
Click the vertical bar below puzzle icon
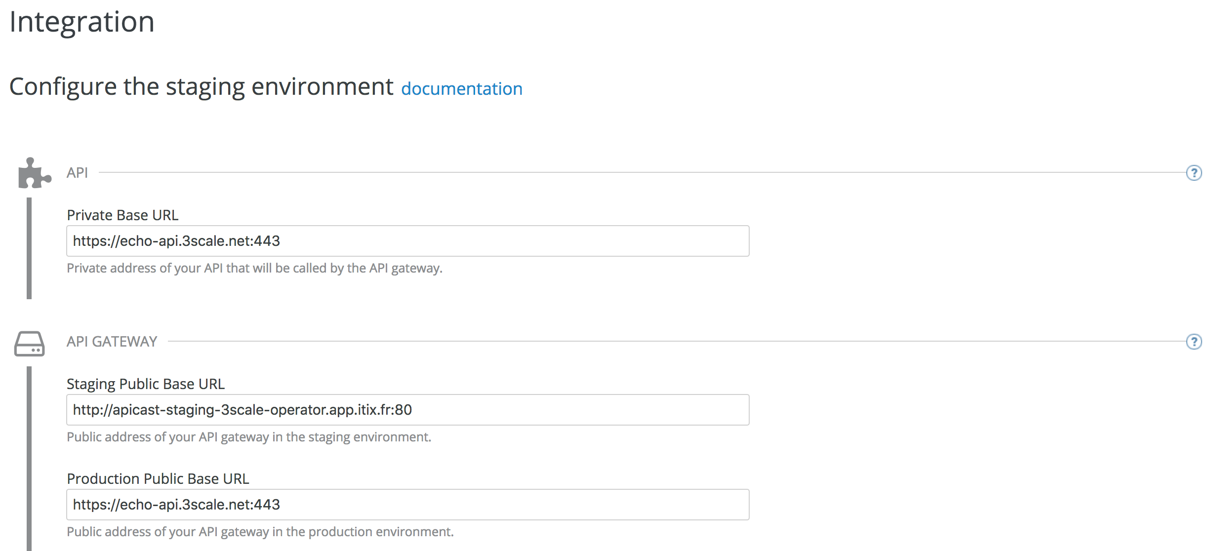(x=29, y=248)
